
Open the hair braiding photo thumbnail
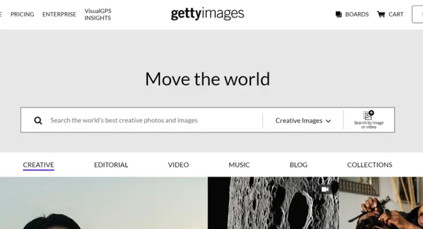tap(381, 203)
